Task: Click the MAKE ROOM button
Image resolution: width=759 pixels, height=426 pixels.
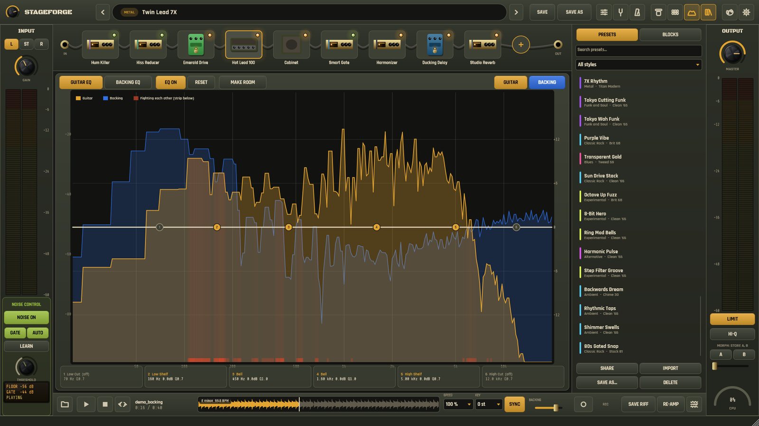Action: coord(242,82)
